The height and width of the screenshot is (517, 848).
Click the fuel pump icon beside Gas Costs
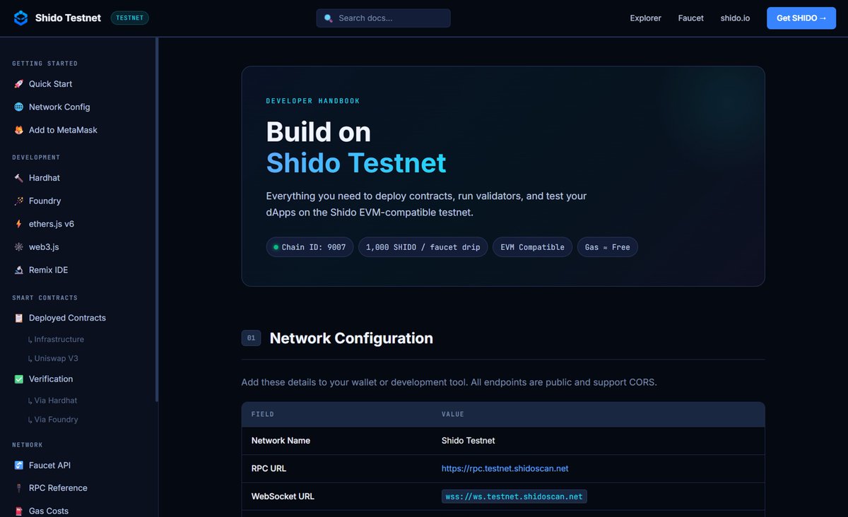[x=18, y=511]
